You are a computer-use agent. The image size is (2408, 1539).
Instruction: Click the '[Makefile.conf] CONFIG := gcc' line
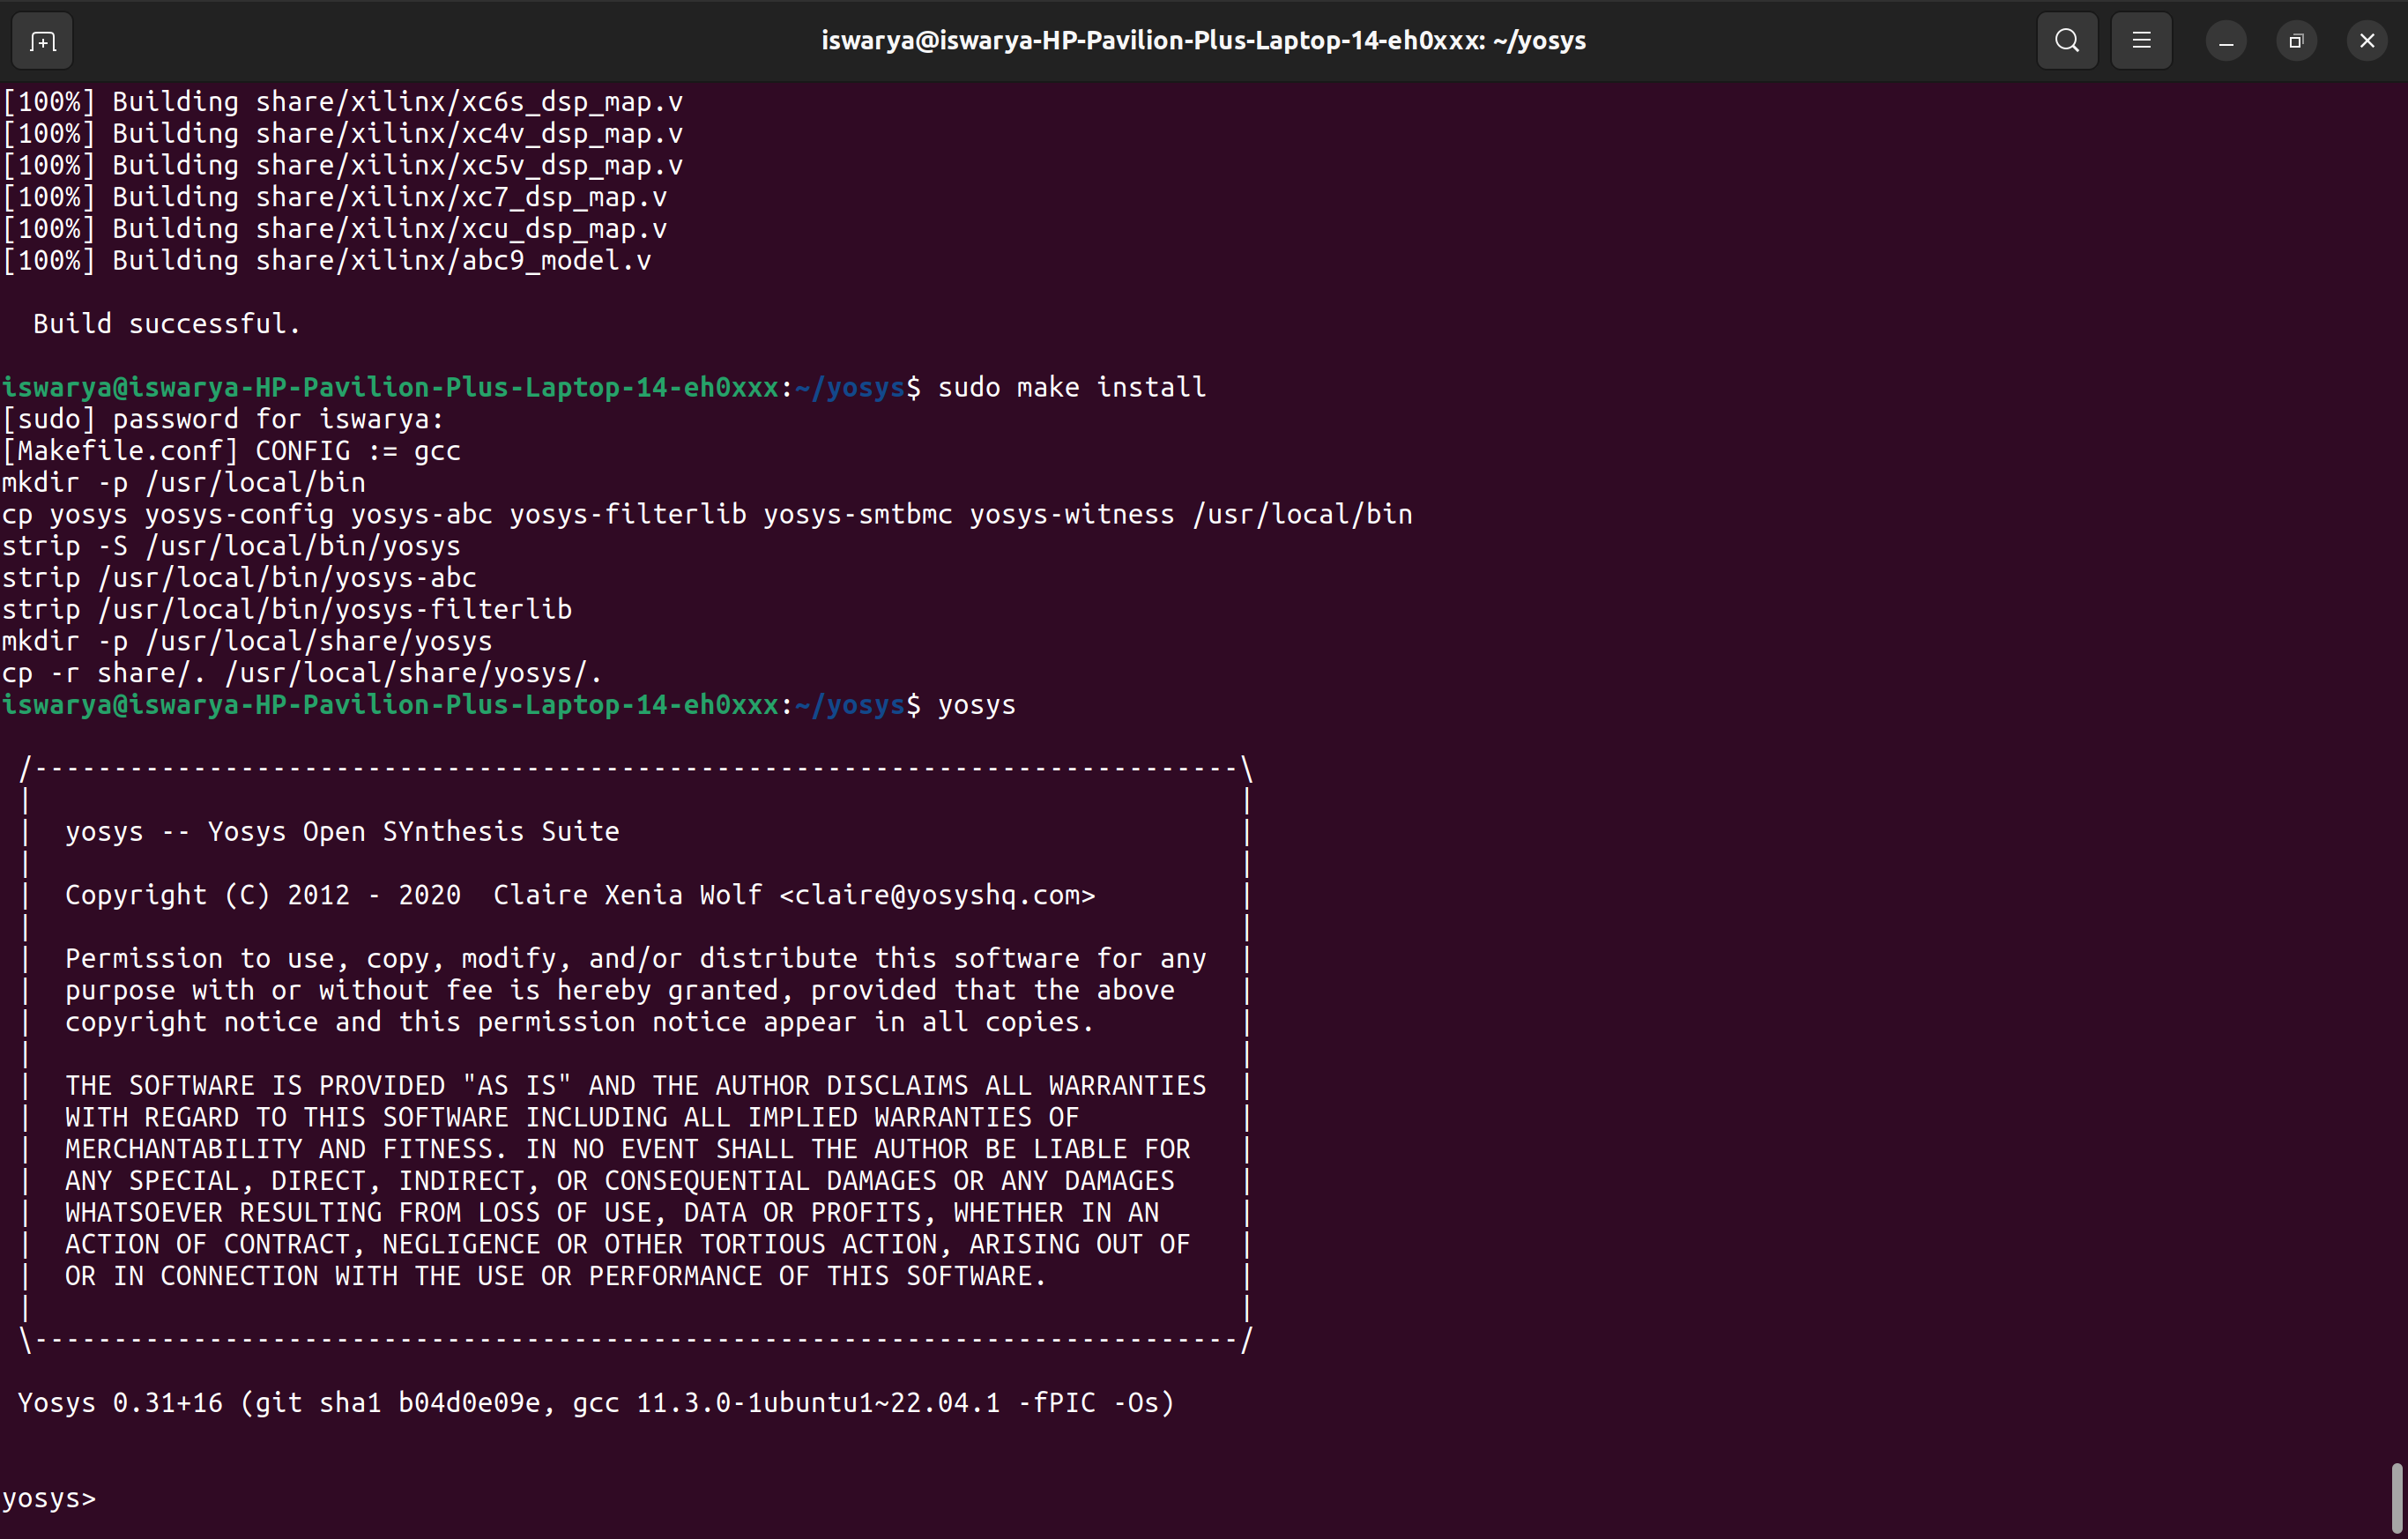(x=230, y=451)
